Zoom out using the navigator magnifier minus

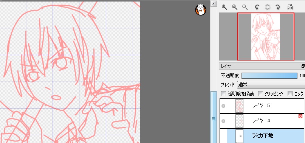(x=235, y=7)
